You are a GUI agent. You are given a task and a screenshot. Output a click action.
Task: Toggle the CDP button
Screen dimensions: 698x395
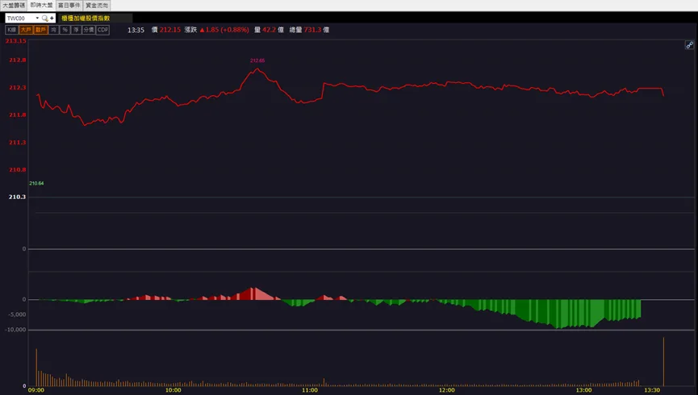pyautogui.click(x=102, y=30)
